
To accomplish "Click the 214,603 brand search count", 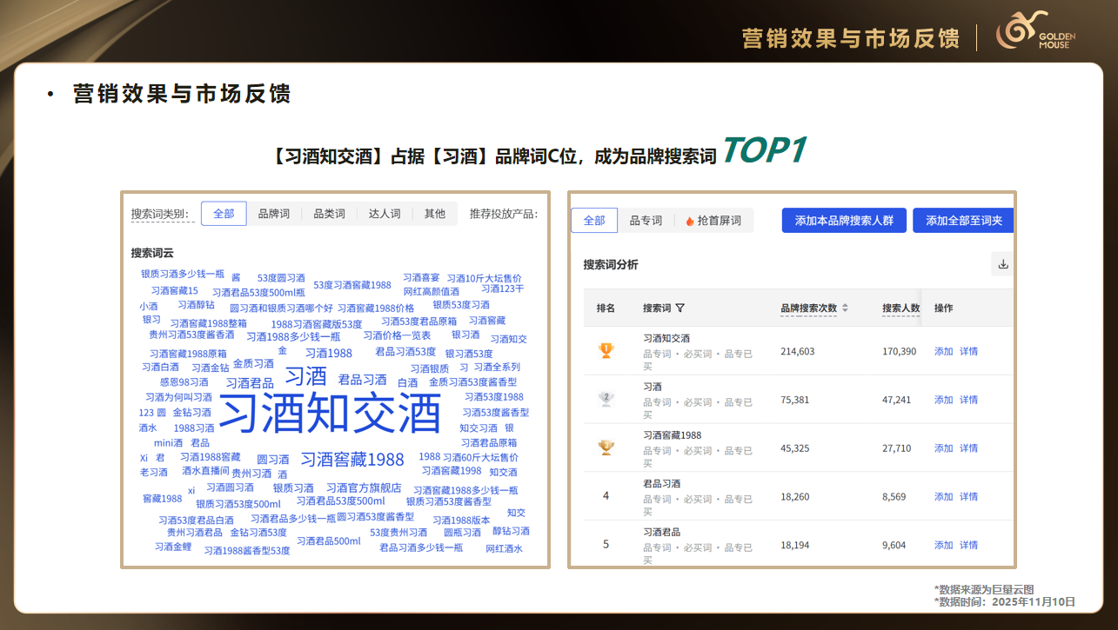I will [798, 351].
